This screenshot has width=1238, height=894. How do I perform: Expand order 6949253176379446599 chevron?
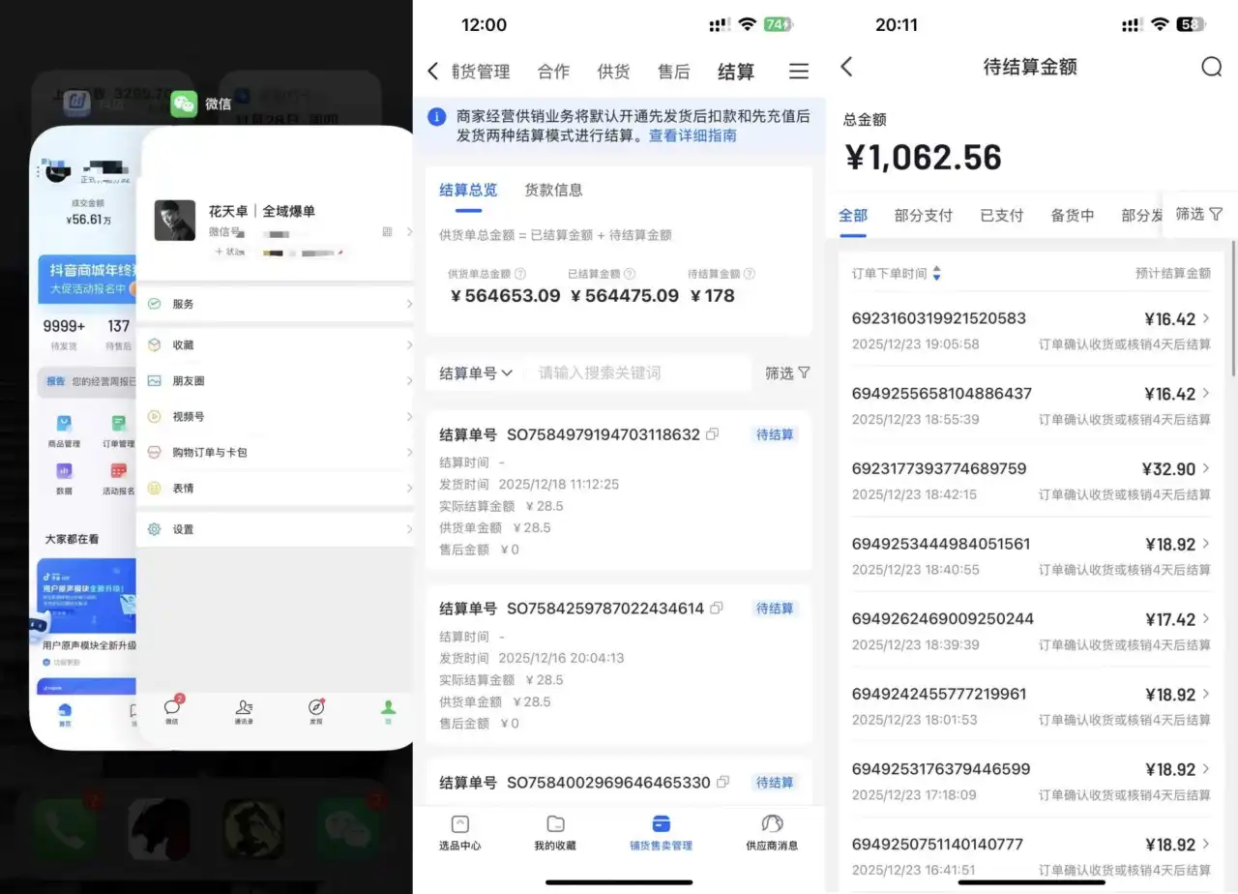[x=1206, y=769]
